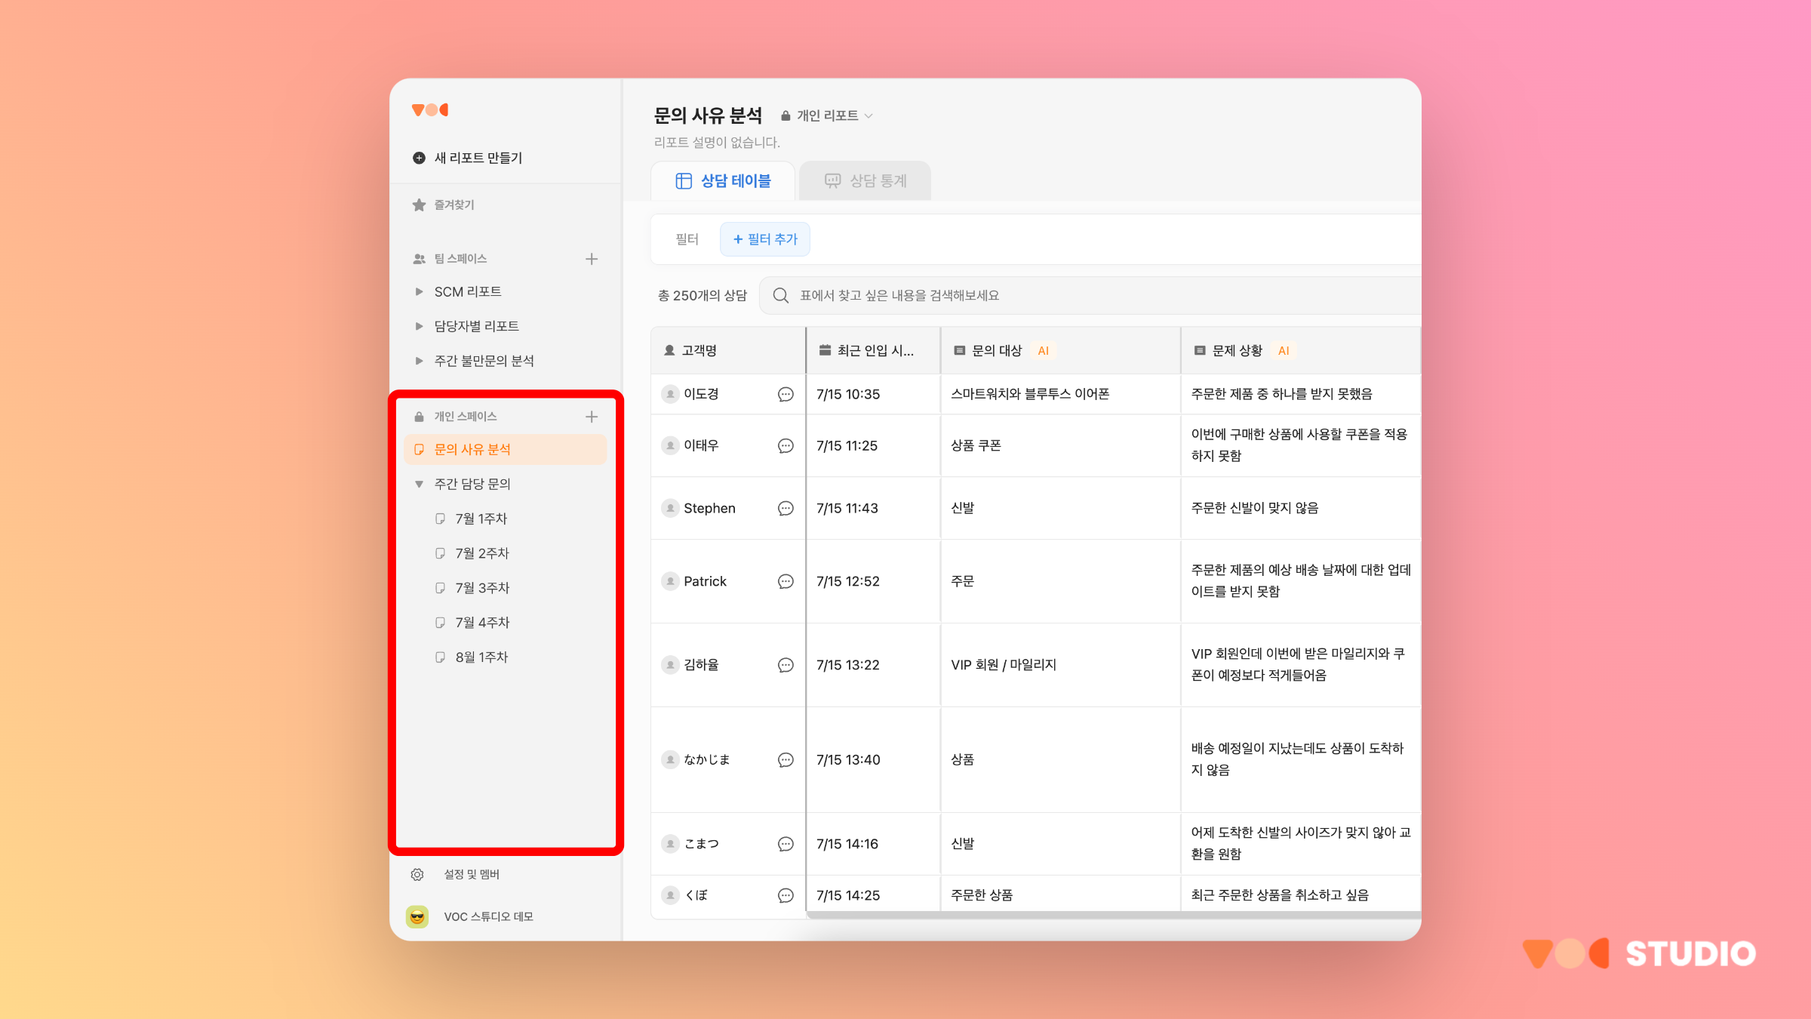
Task: Open the chat bubble icon for 김하율
Action: [x=786, y=665]
